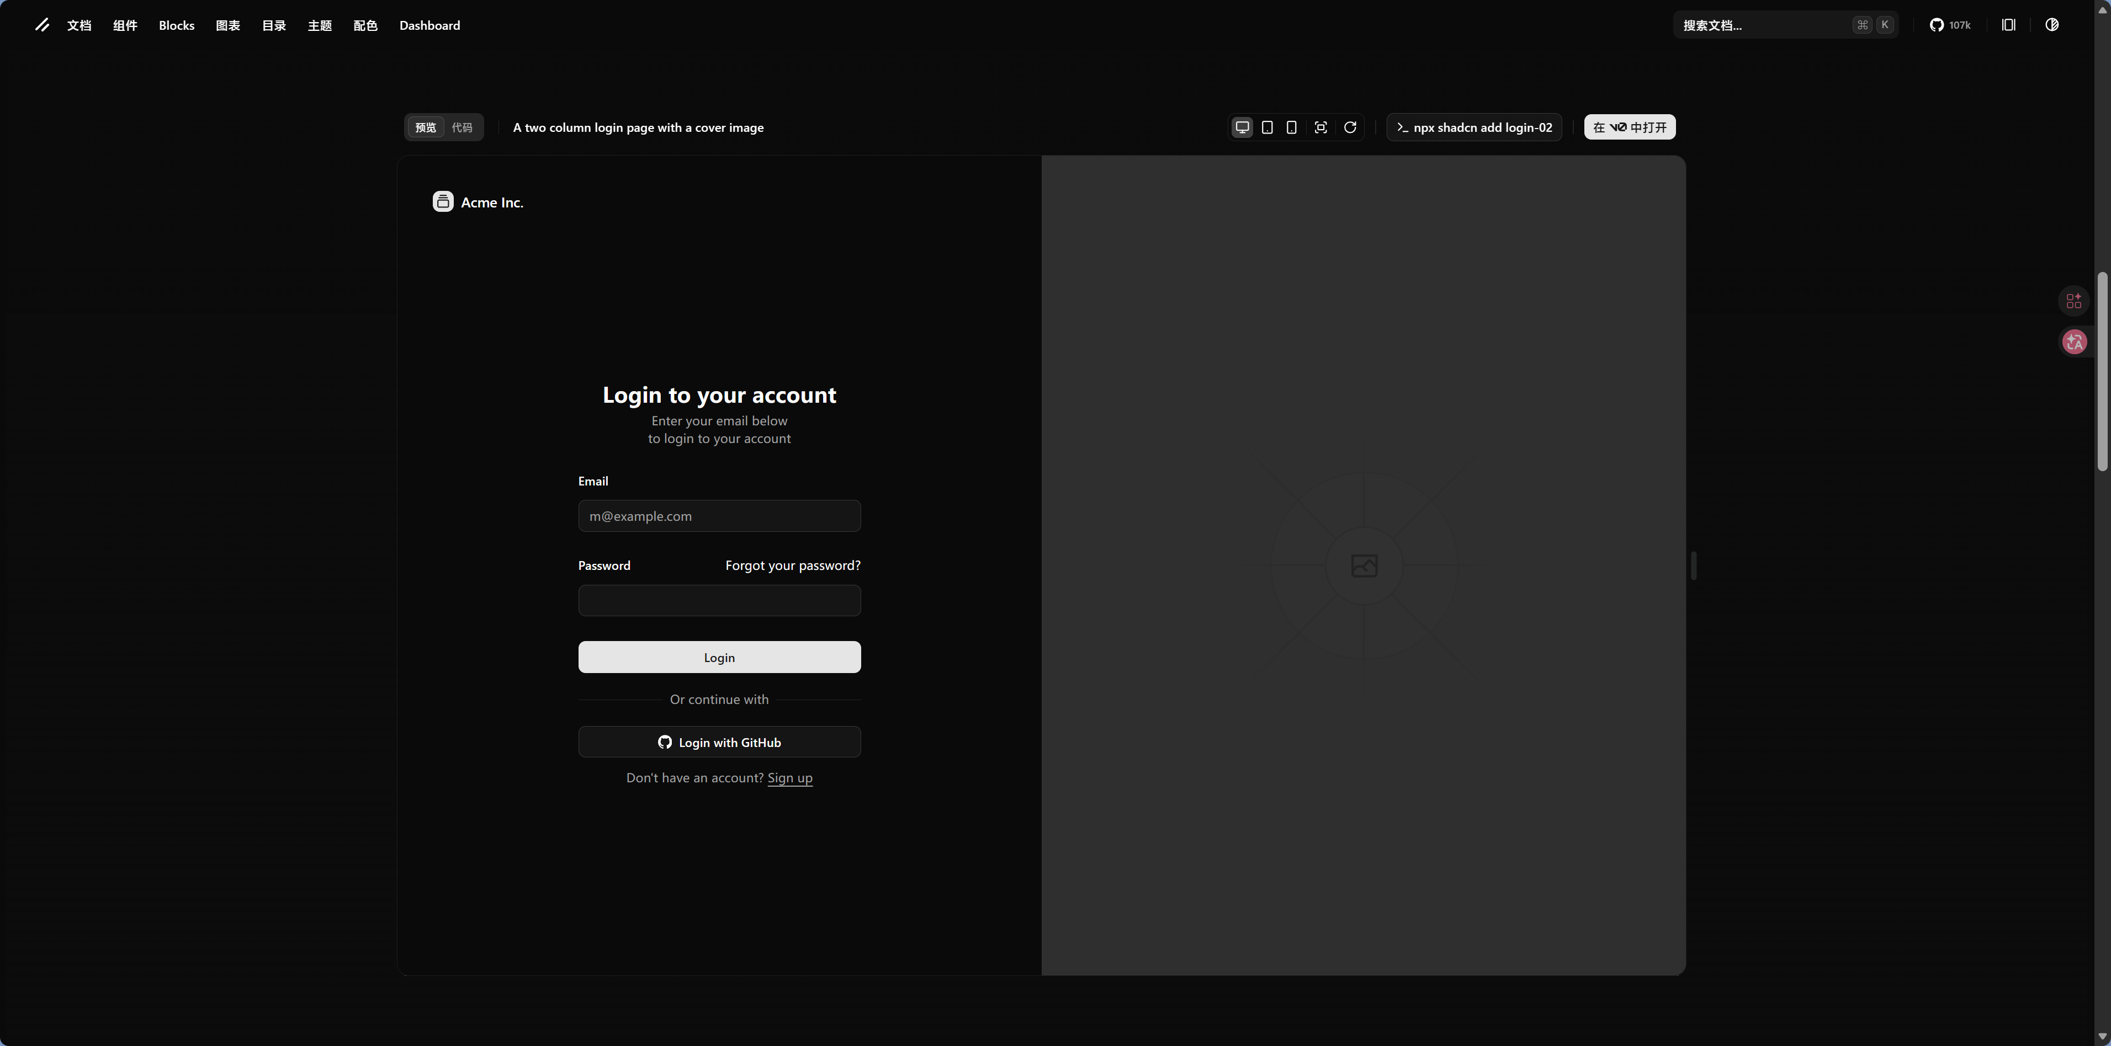Select the 预览 (preview) tab
2111x1046 pixels.
coord(425,128)
